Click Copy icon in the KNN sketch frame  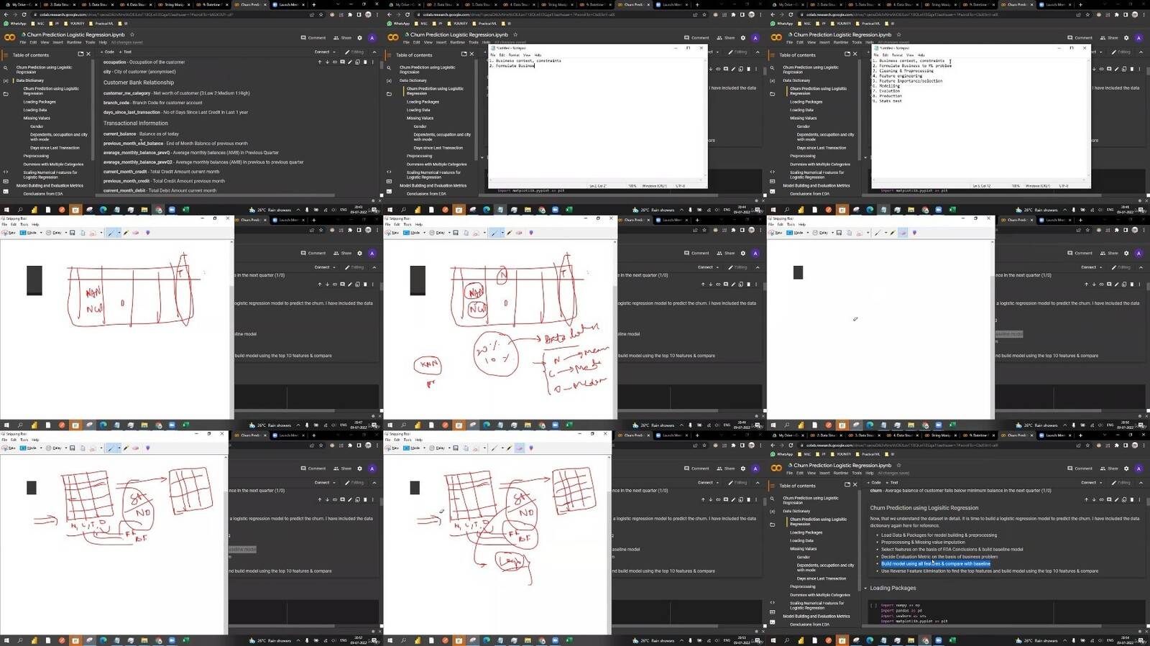(x=466, y=233)
